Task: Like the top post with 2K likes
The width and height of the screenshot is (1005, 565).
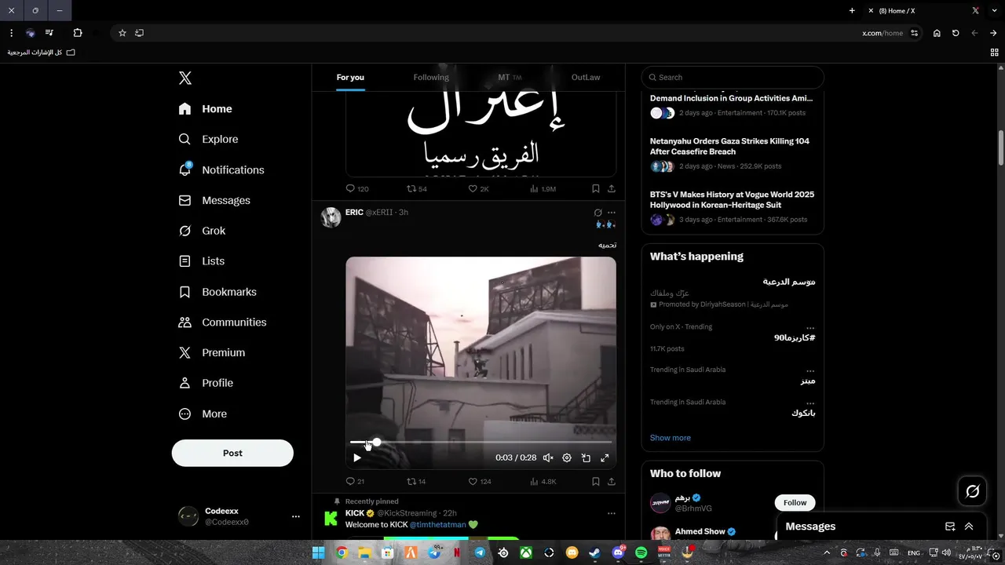Action: click(478, 188)
